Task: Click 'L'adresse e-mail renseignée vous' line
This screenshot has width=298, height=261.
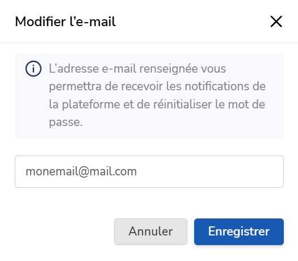Action: click(137, 69)
